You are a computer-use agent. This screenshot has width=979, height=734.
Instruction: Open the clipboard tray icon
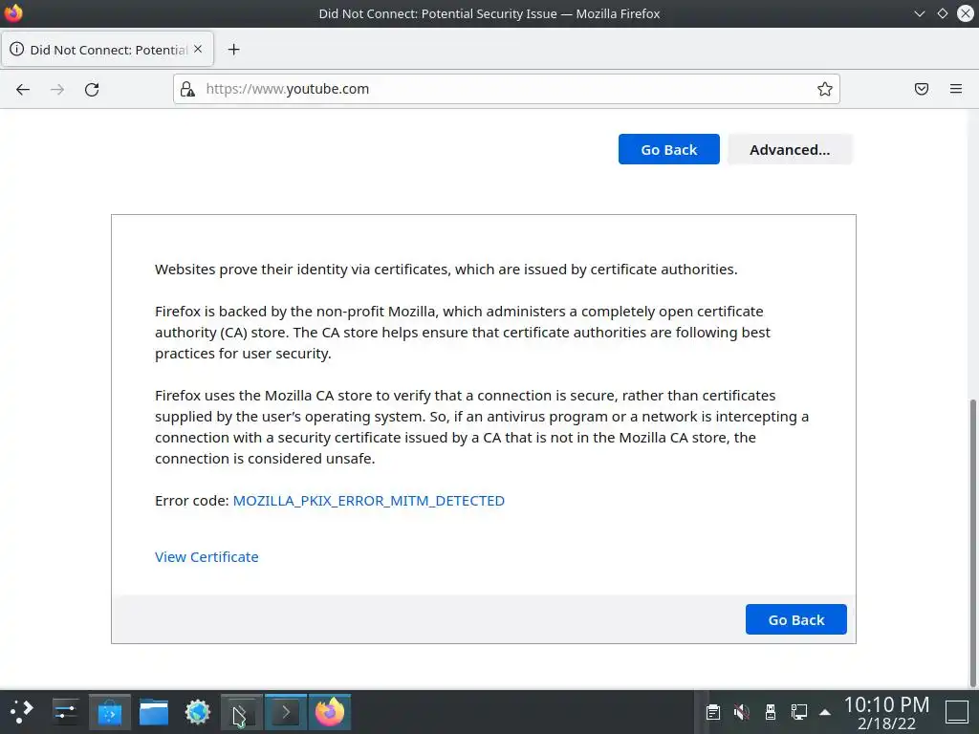point(713,711)
